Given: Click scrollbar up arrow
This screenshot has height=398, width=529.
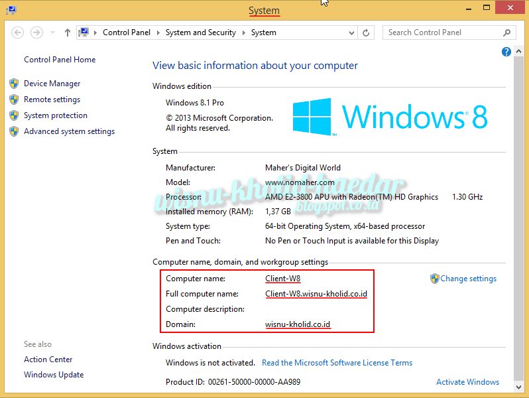Looking at the screenshot, I should point(519,51).
